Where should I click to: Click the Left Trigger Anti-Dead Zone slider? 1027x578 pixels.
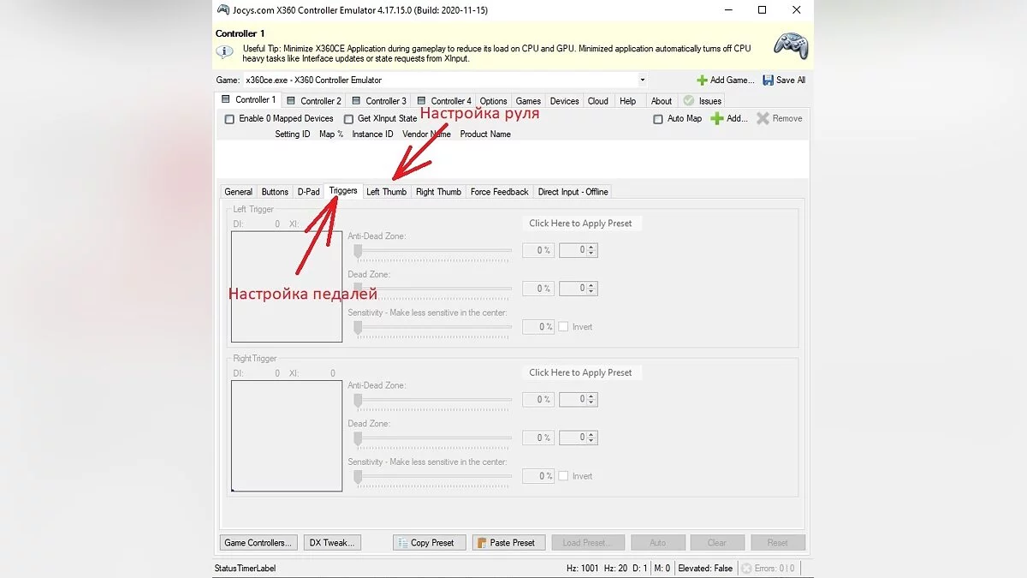click(433, 251)
